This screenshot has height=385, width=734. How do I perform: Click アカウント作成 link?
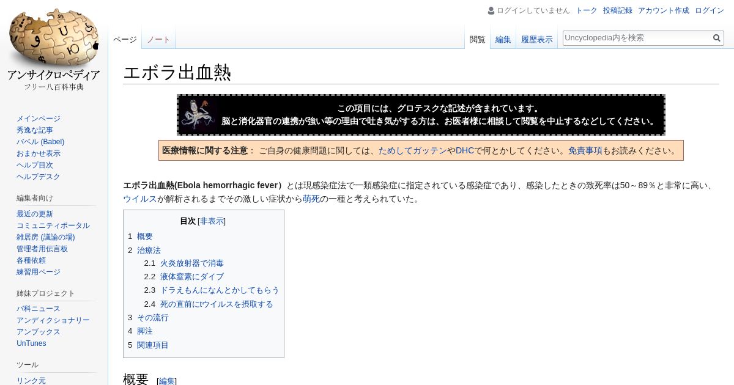664,10
